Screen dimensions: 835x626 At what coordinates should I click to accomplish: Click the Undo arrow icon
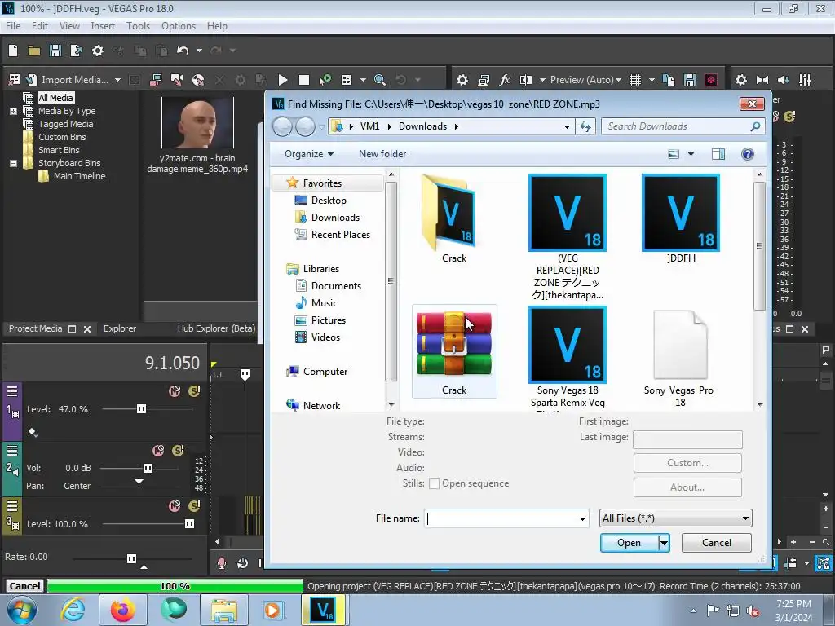tap(183, 51)
